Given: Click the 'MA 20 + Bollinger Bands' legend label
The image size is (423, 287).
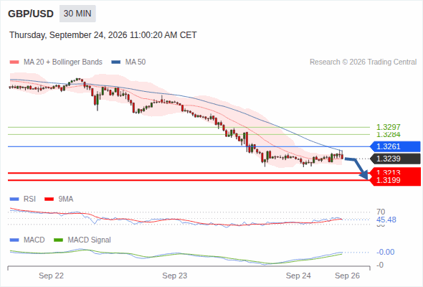Looking at the screenshot, I should [63, 62].
